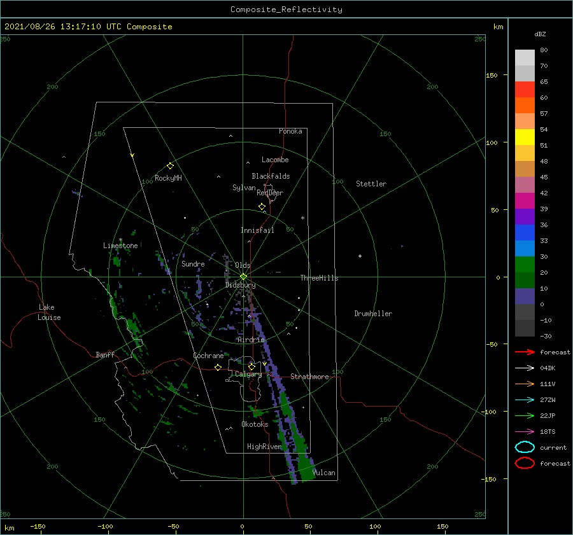Click the Lake Louise label
This screenshot has height=535, width=573.
click(x=49, y=312)
